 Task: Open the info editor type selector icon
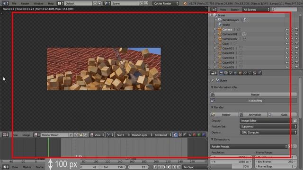tap(5, 3)
